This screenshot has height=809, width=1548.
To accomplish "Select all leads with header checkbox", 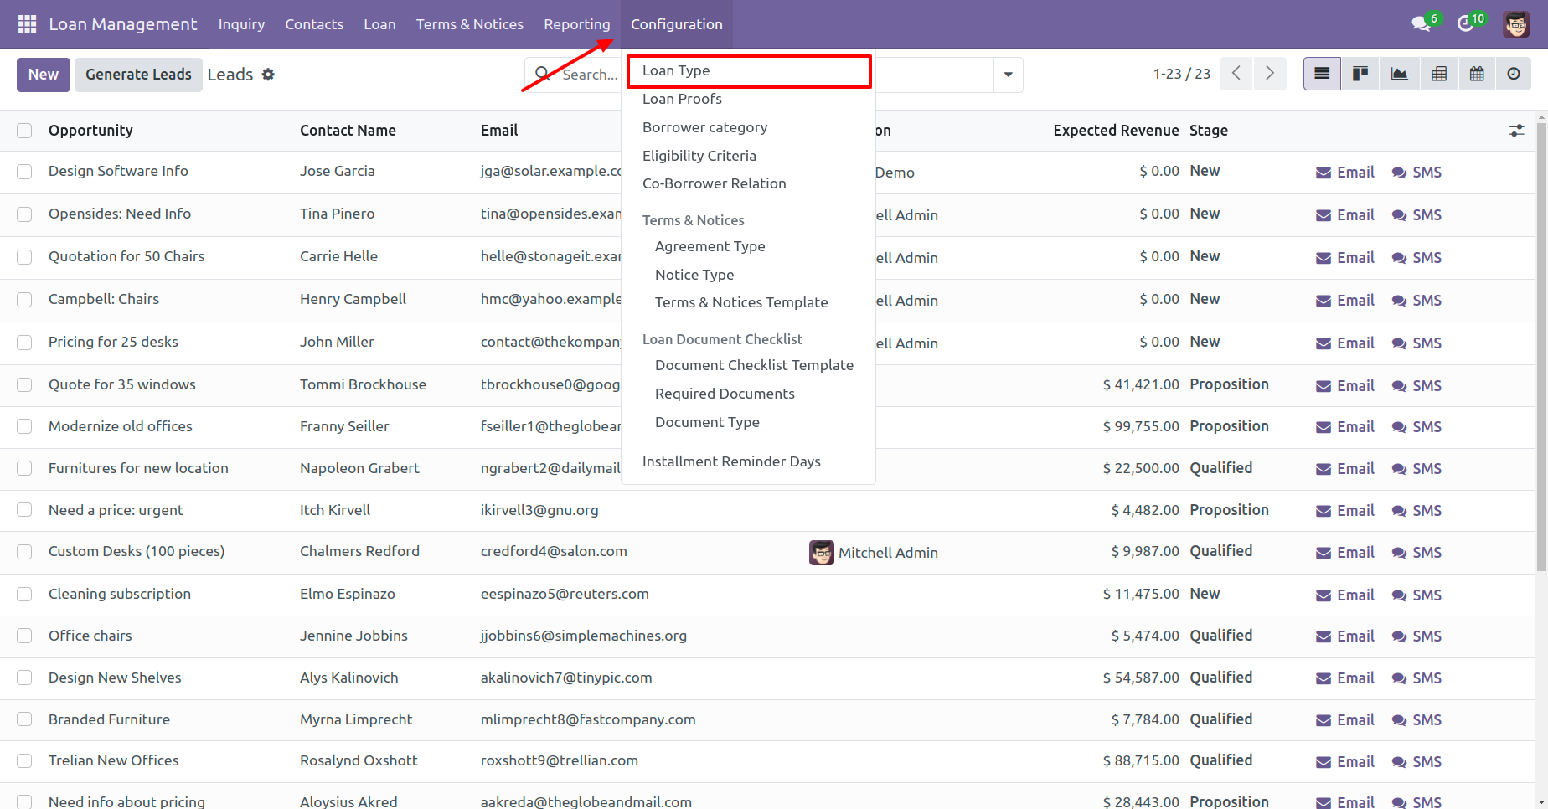I will point(24,131).
